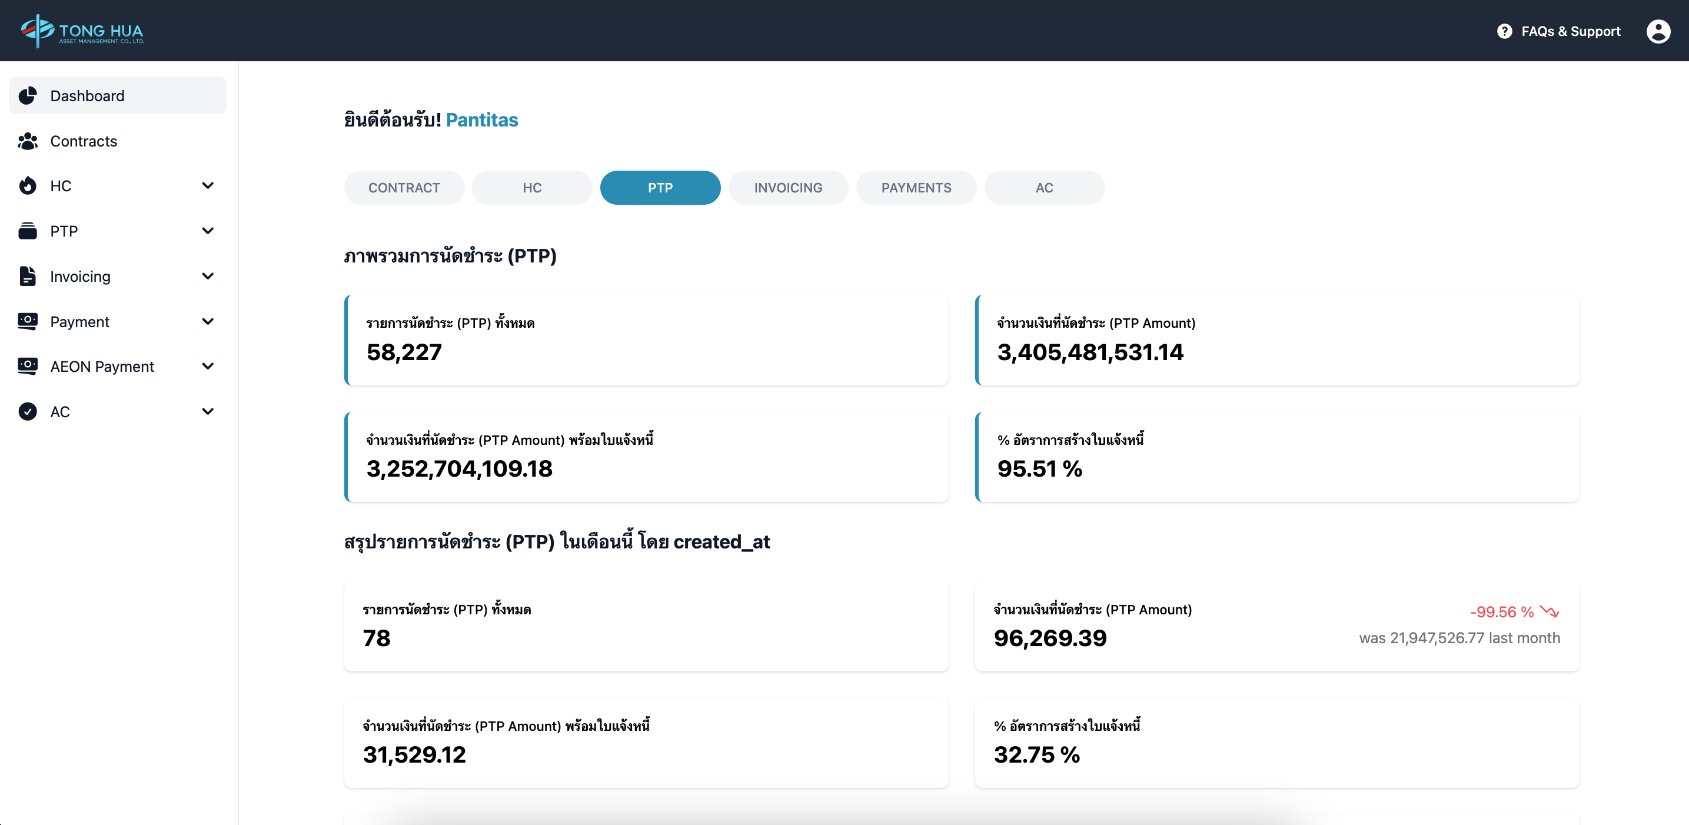The width and height of the screenshot is (1689, 825).
Task: Click the Dashboard pie chart icon
Action: pos(28,96)
